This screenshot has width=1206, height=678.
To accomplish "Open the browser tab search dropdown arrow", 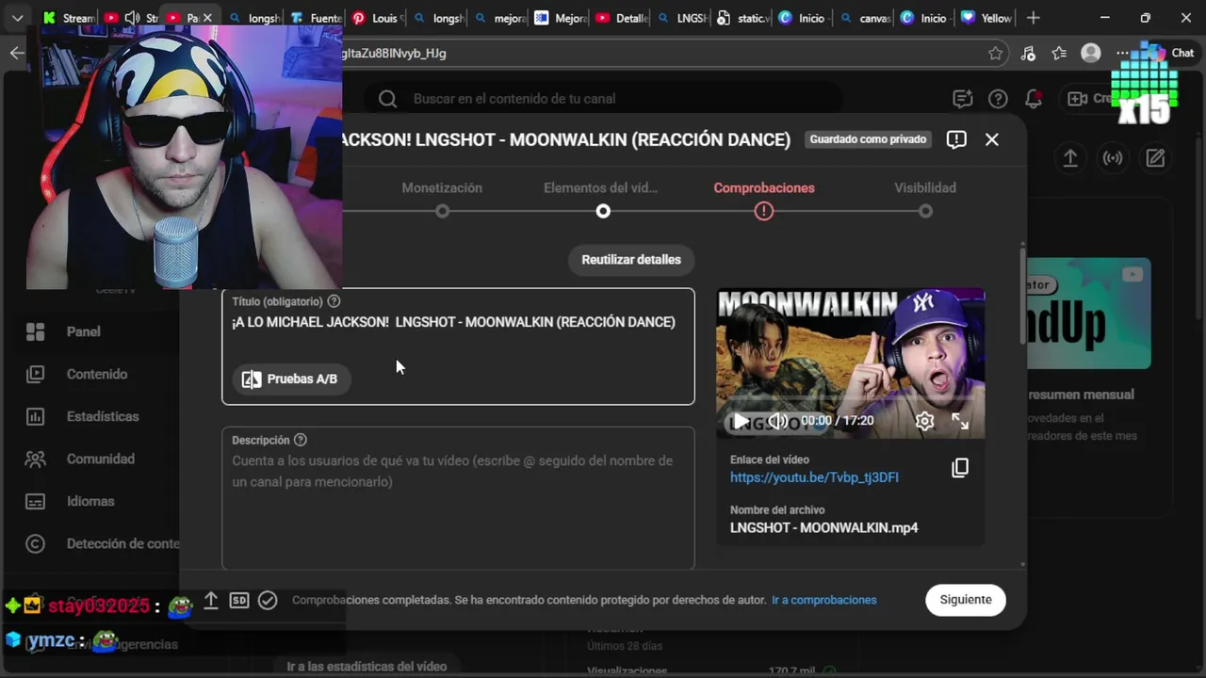I will (17, 18).
